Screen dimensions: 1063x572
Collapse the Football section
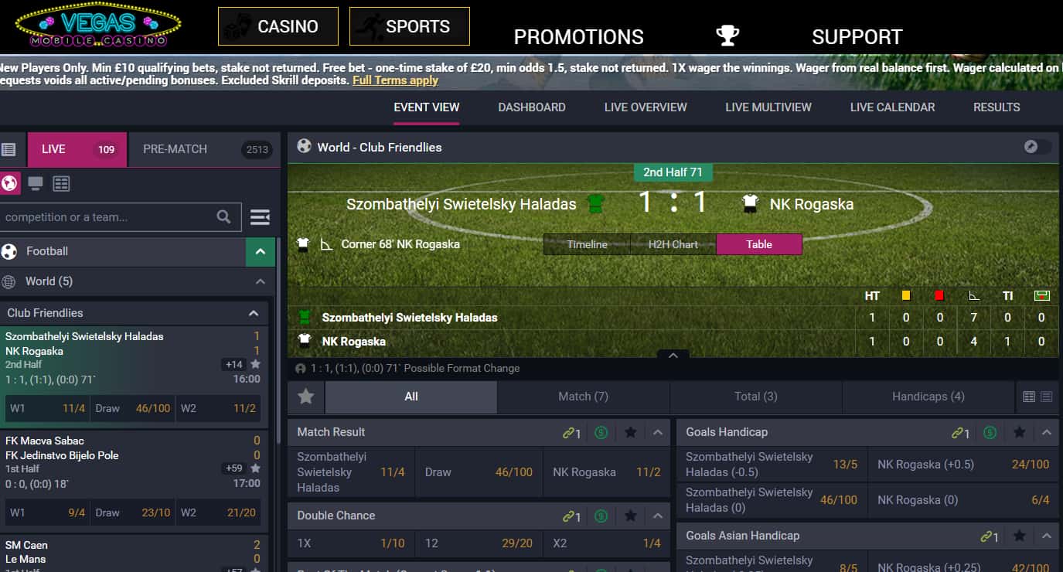point(261,251)
